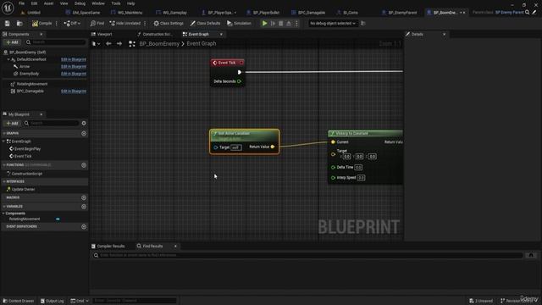Open the Asset menu
The height and width of the screenshot is (305, 542).
[49, 3]
